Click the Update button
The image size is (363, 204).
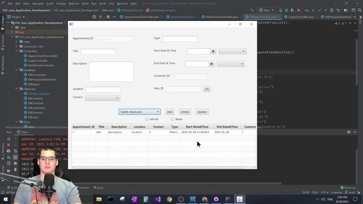(x=202, y=112)
